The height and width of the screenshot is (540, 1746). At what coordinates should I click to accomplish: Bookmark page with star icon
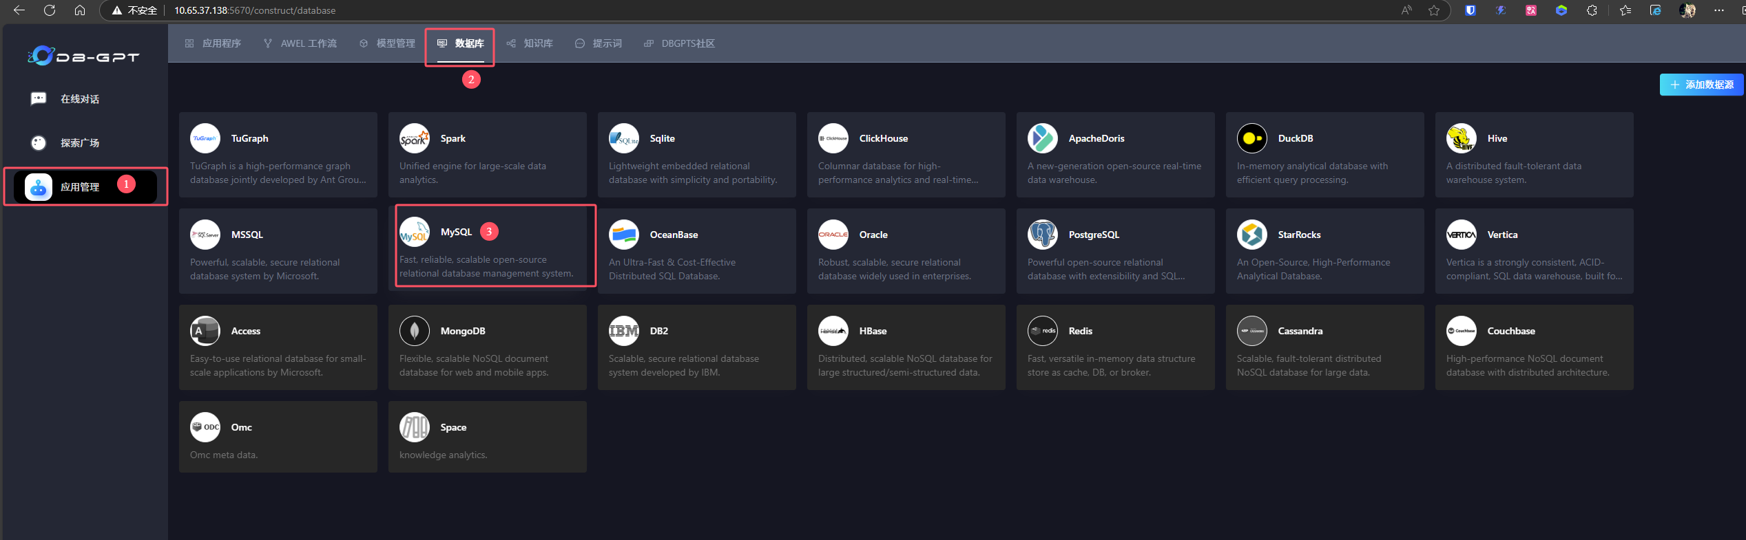[1434, 10]
